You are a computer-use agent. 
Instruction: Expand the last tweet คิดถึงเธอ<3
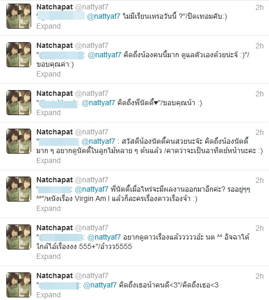click(x=48, y=295)
